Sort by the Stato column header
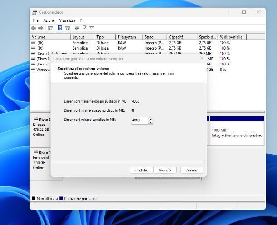 [x=155, y=37]
